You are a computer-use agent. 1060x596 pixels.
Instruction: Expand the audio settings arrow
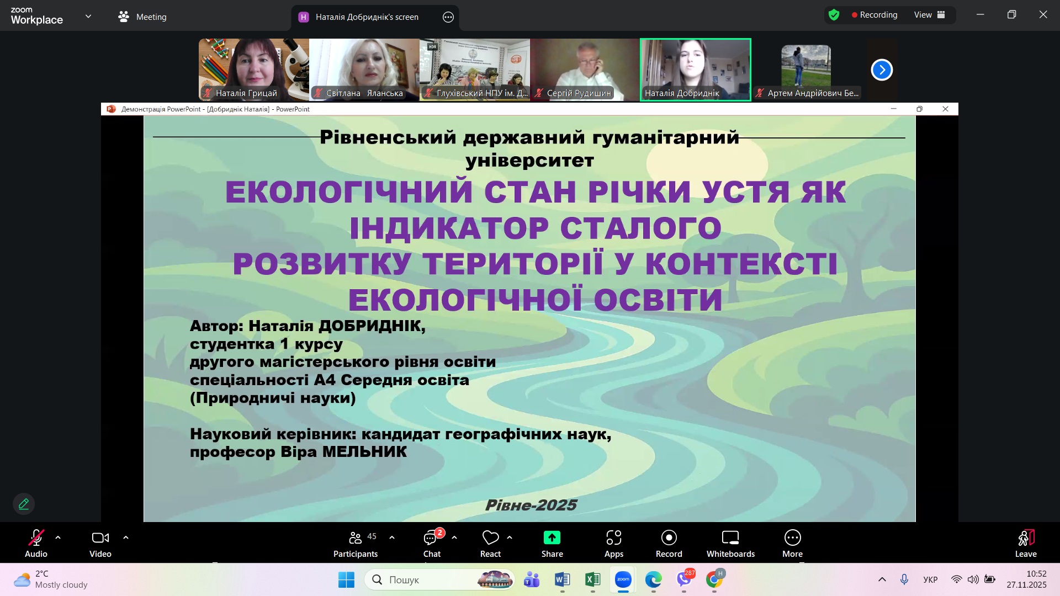[58, 538]
